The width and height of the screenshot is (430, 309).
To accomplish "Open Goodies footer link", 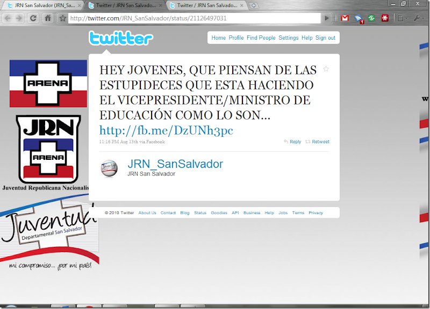I will [x=219, y=212].
